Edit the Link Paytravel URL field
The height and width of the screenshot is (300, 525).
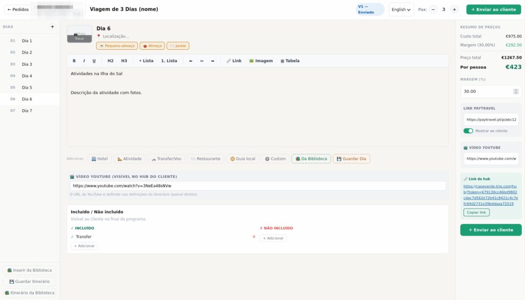(x=491, y=119)
